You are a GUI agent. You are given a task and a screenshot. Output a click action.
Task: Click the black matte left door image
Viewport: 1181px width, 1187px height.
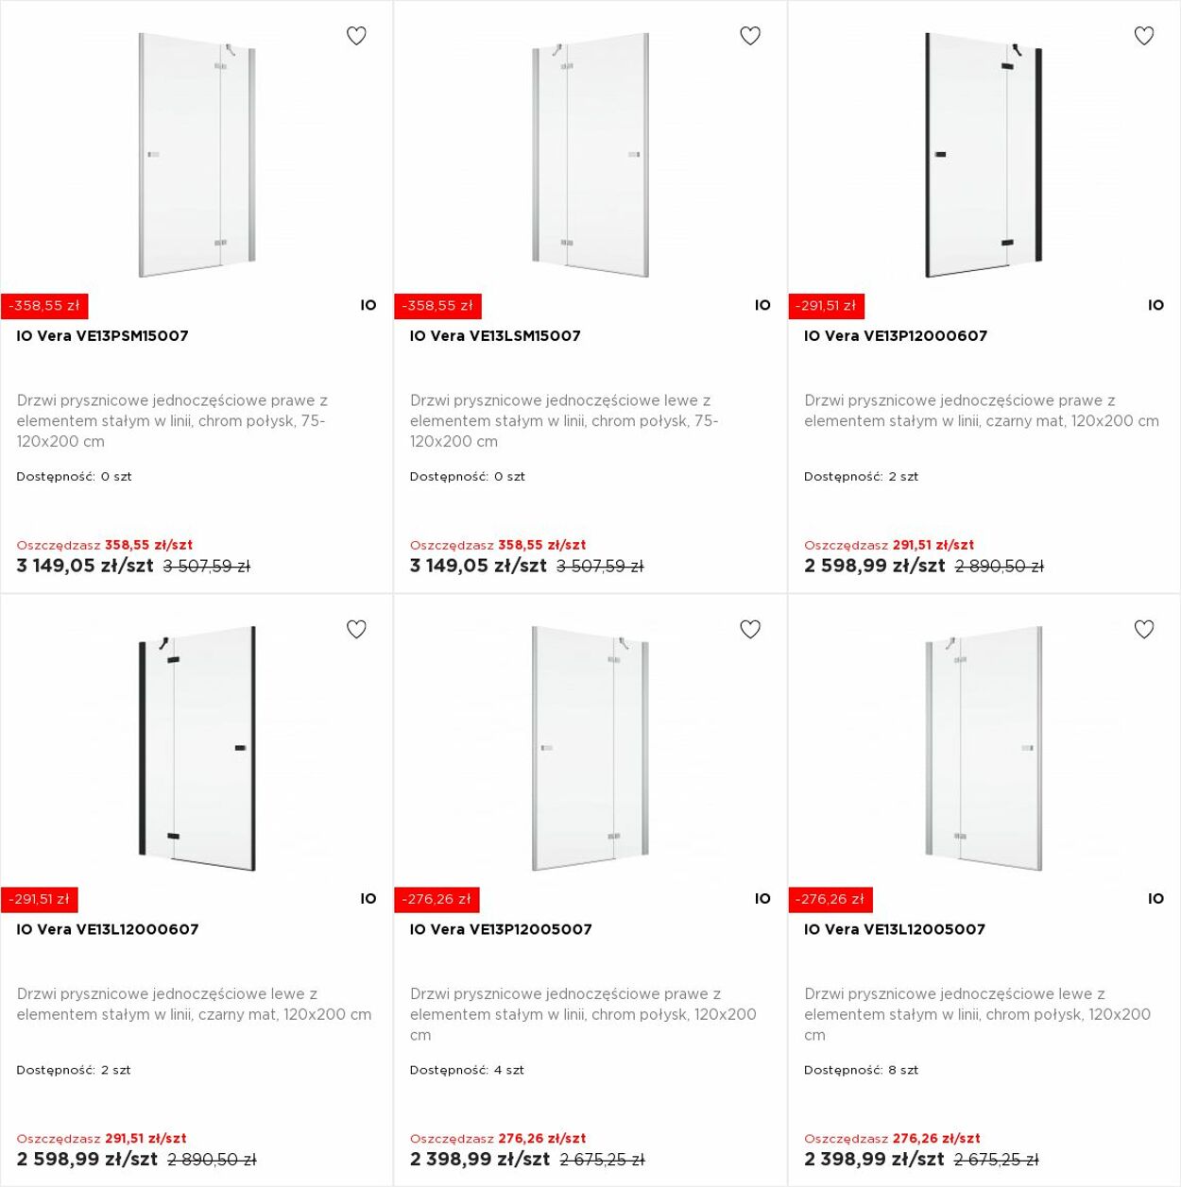197,749
